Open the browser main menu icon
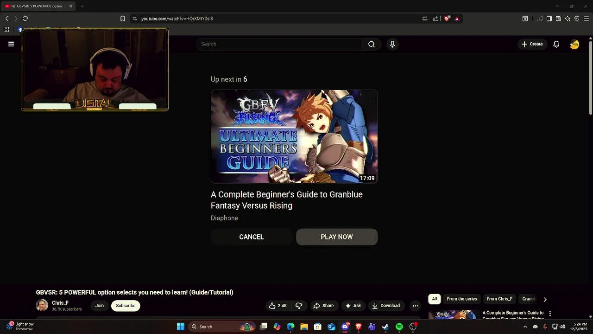The image size is (593, 334). coord(586,19)
